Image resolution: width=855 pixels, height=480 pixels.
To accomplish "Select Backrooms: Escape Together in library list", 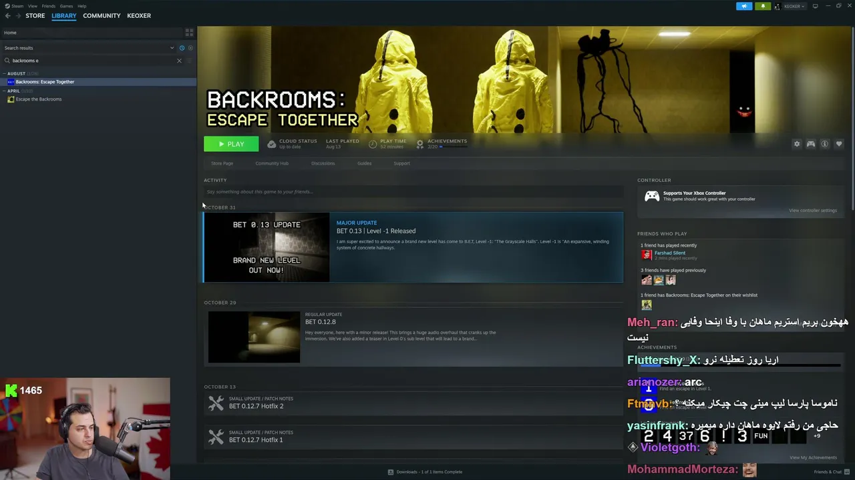I will pos(98,82).
